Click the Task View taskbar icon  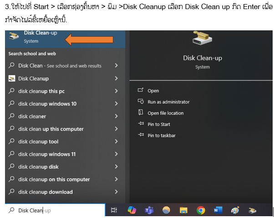(114, 210)
